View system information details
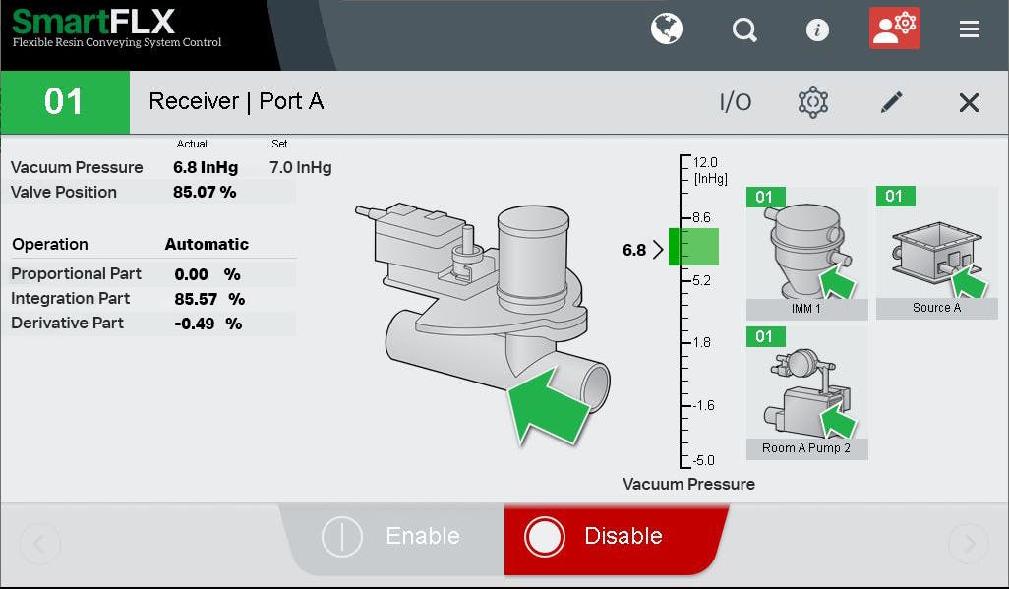 (x=818, y=29)
